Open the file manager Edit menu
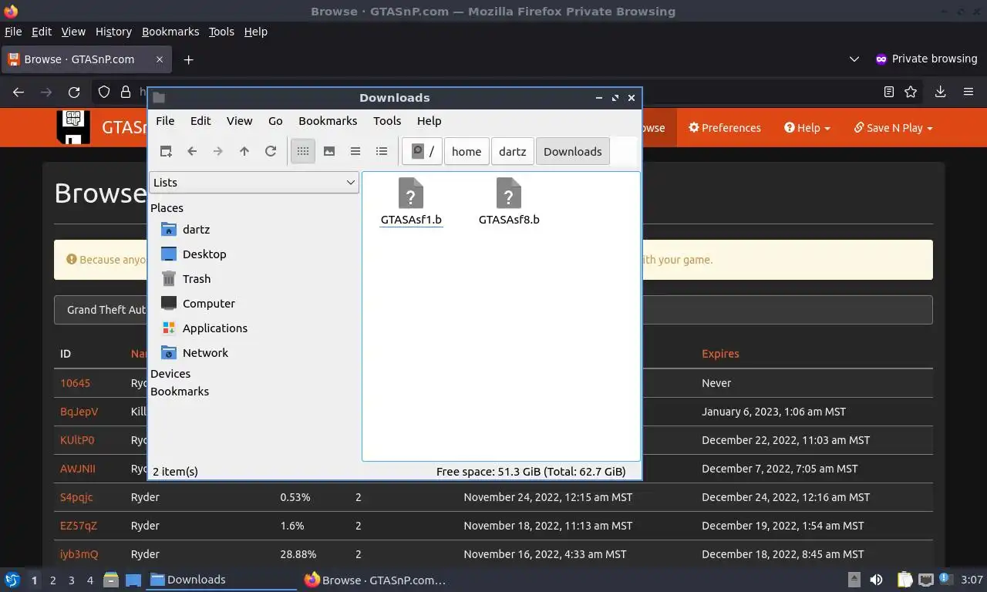This screenshot has width=987, height=592. [200, 121]
